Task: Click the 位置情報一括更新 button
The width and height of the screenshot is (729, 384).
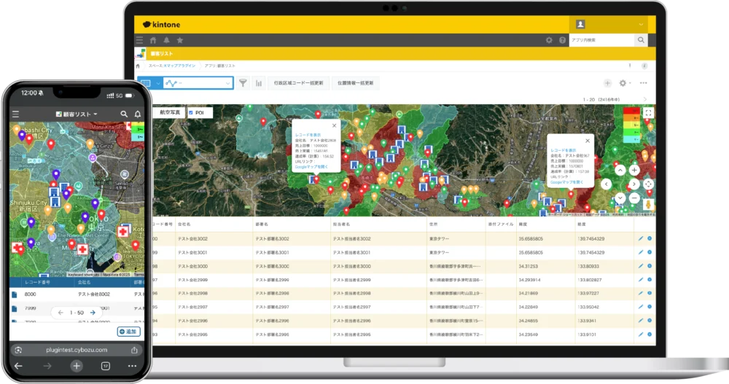Action: tap(356, 83)
